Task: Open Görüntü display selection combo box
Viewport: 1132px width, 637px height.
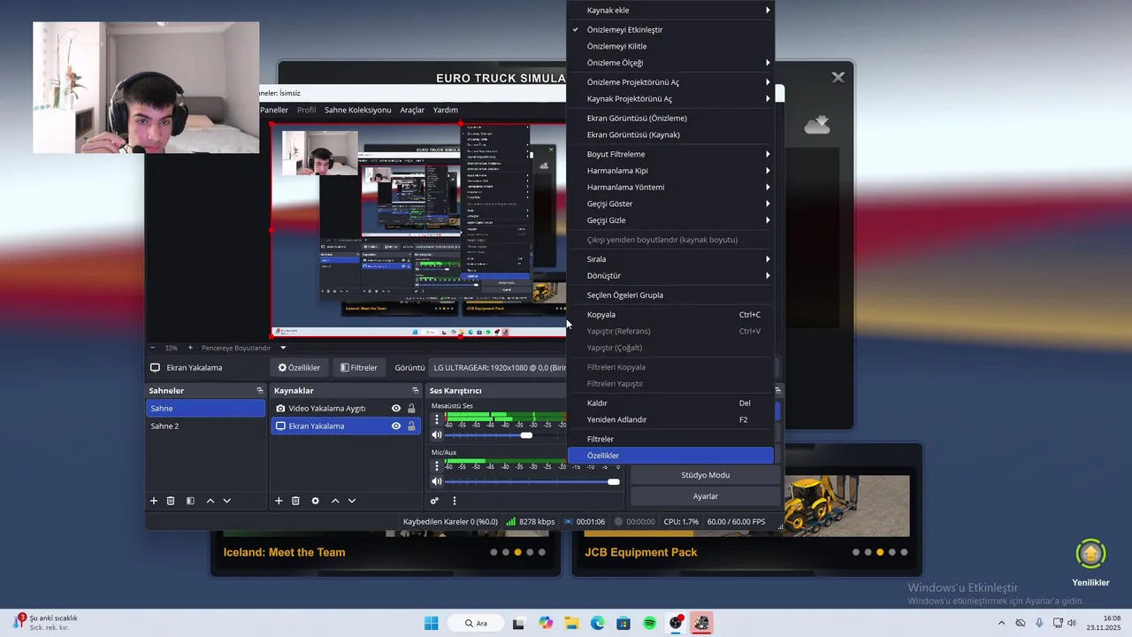Action: pyautogui.click(x=498, y=367)
